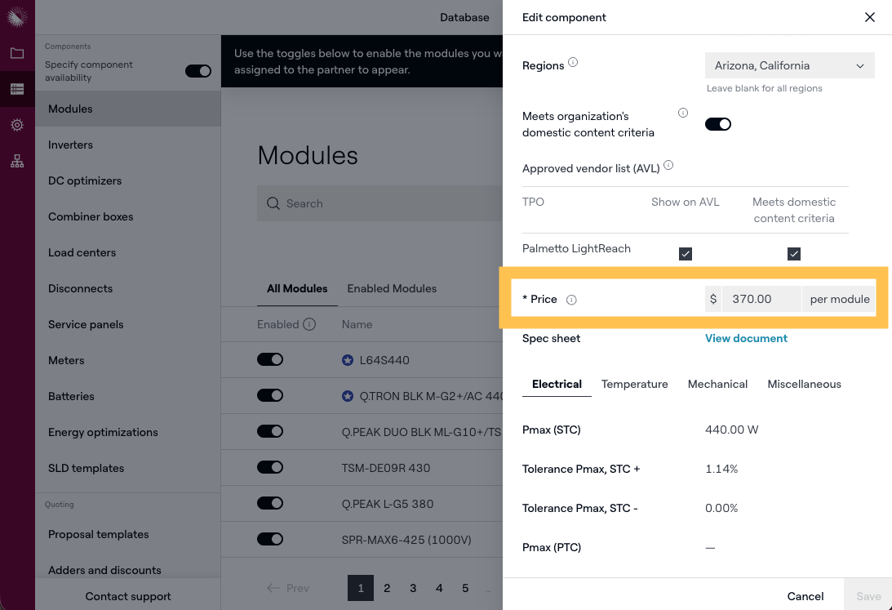This screenshot has height=610, width=892.
Task: Open the settings gear icon in left rail
Action: pyautogui.click(x=17, y=125)
